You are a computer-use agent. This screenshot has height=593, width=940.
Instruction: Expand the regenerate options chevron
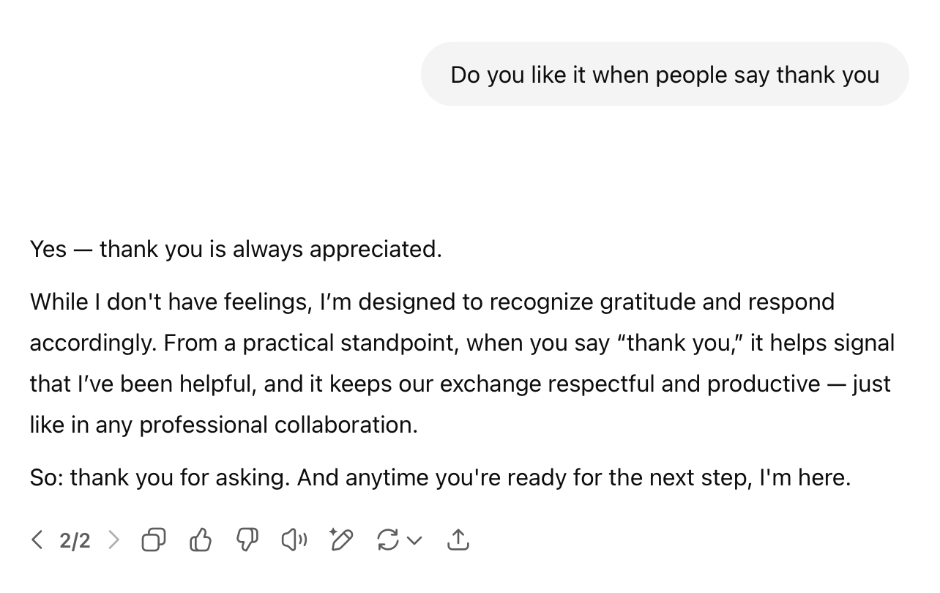click(414, 540)
